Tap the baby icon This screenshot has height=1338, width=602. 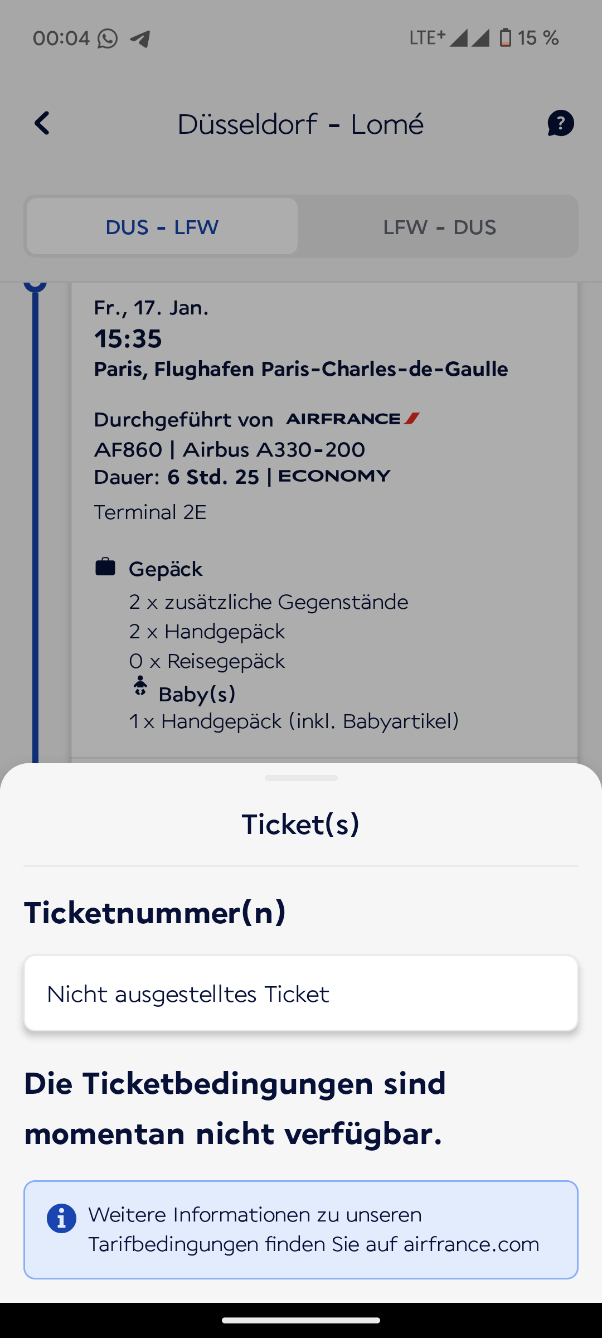tap(140, 686)
